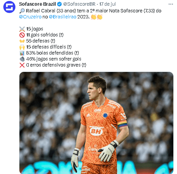Click the raised hands emoji

tap(22, 47)
